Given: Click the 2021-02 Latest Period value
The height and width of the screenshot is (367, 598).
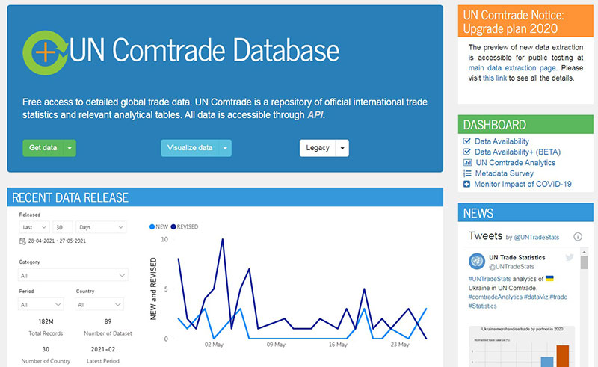Looking at the screenshot, I should 103,349.
